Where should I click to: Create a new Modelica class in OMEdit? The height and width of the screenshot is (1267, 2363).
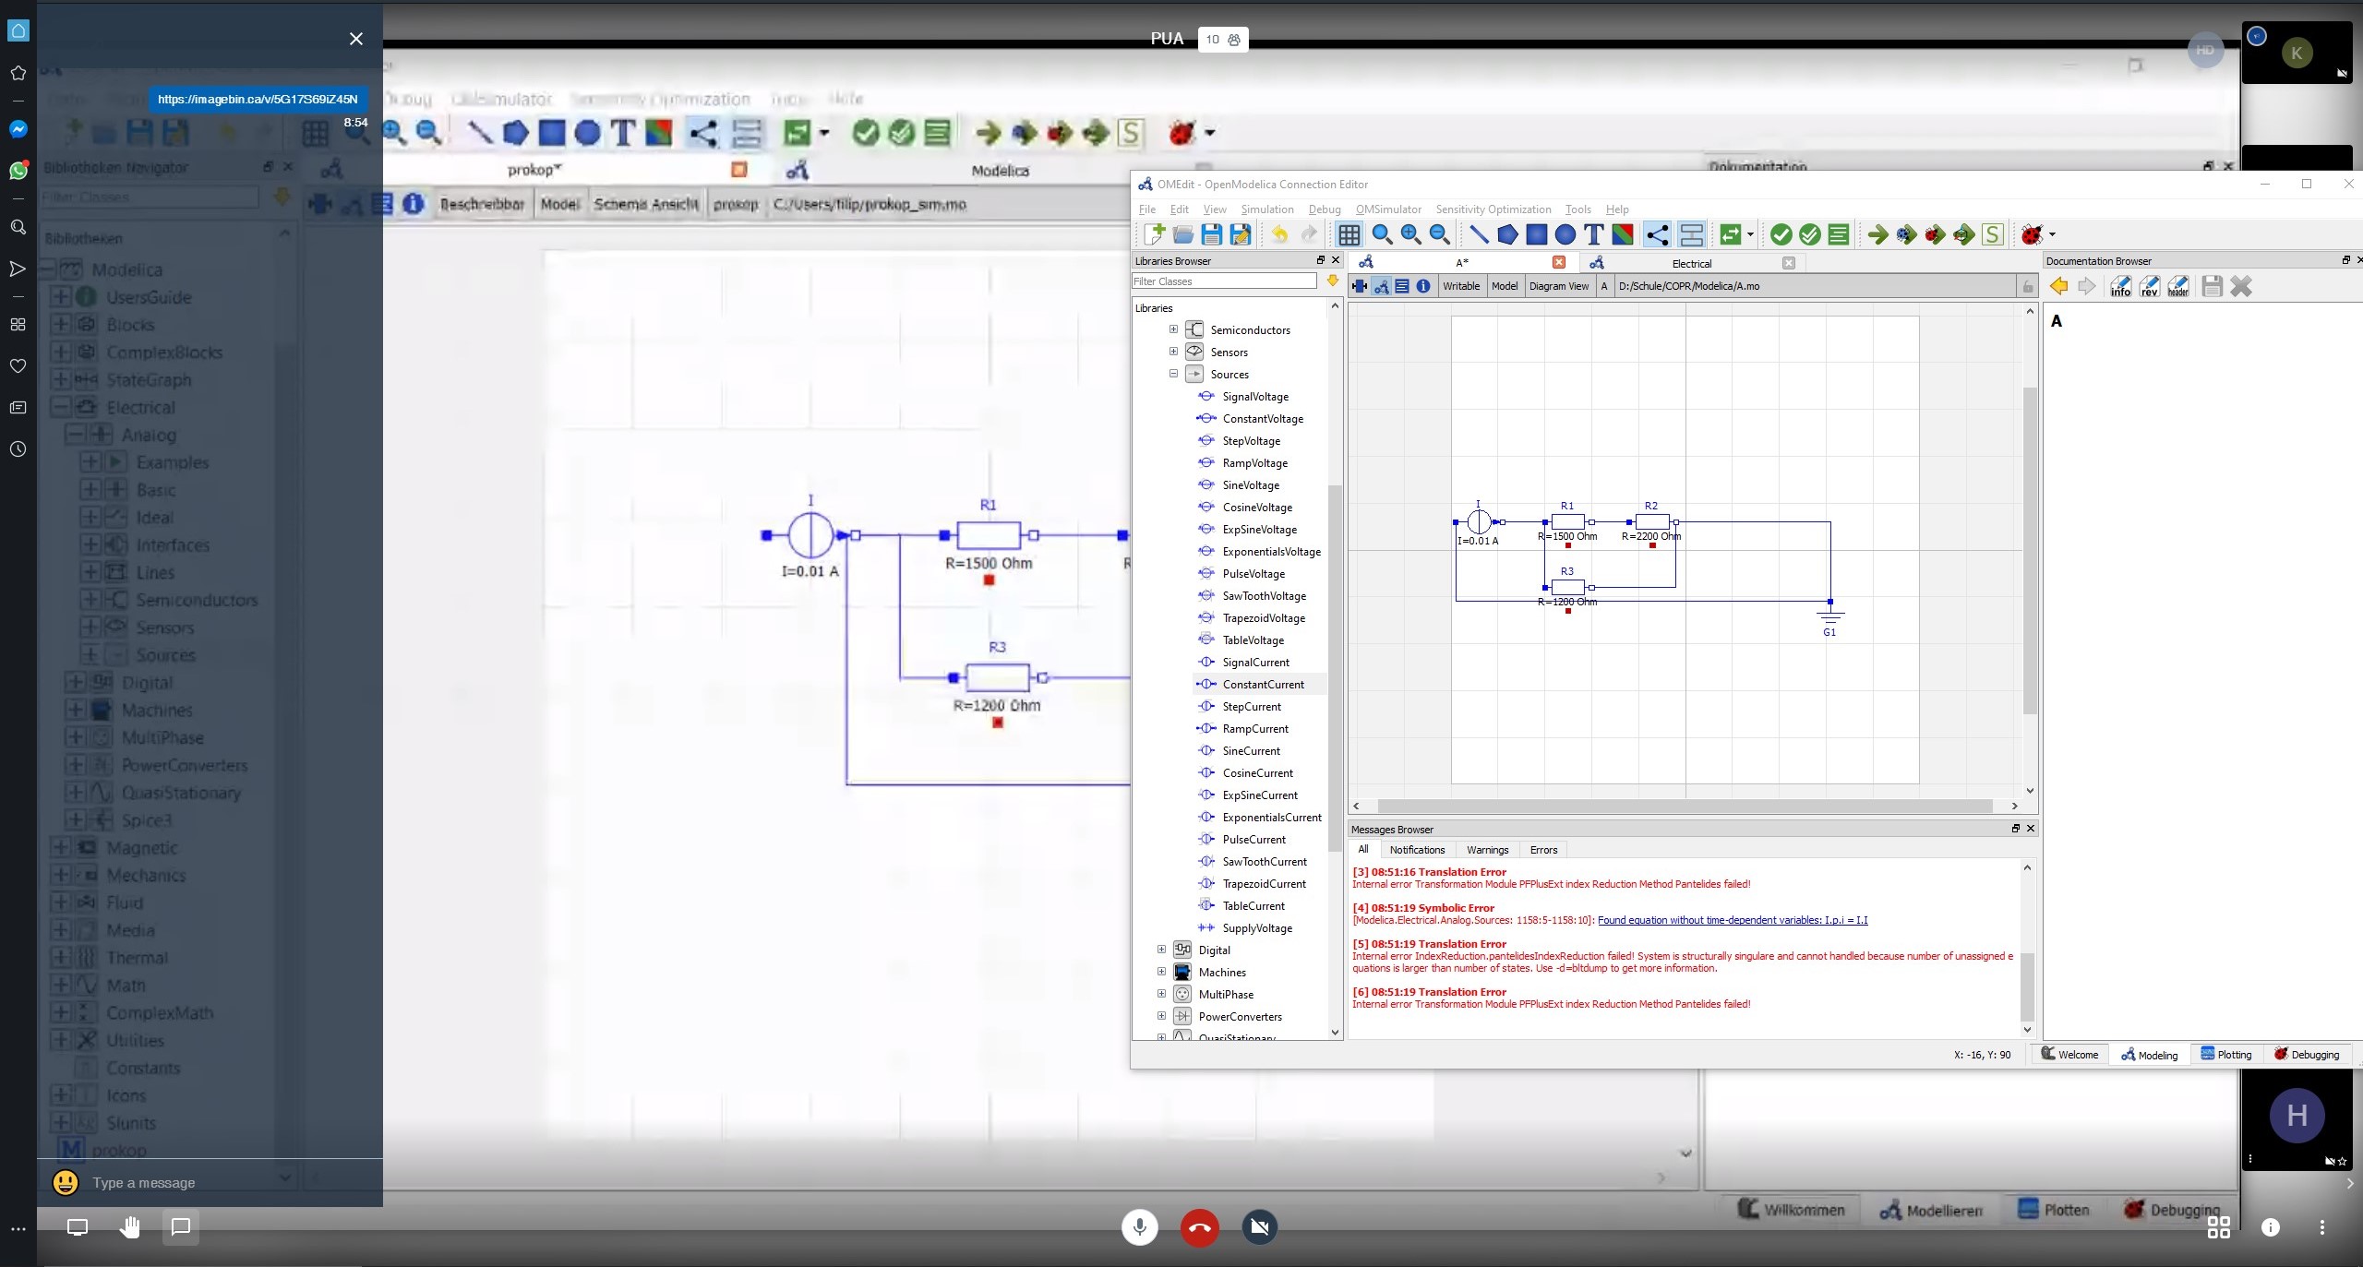point(1154,234)
